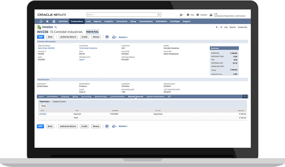Click the top Back button
Viewport: 285px width, 167px height.
(50, 37)
